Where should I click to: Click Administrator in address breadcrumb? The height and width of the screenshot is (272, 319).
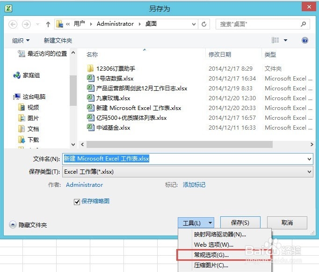115,24
